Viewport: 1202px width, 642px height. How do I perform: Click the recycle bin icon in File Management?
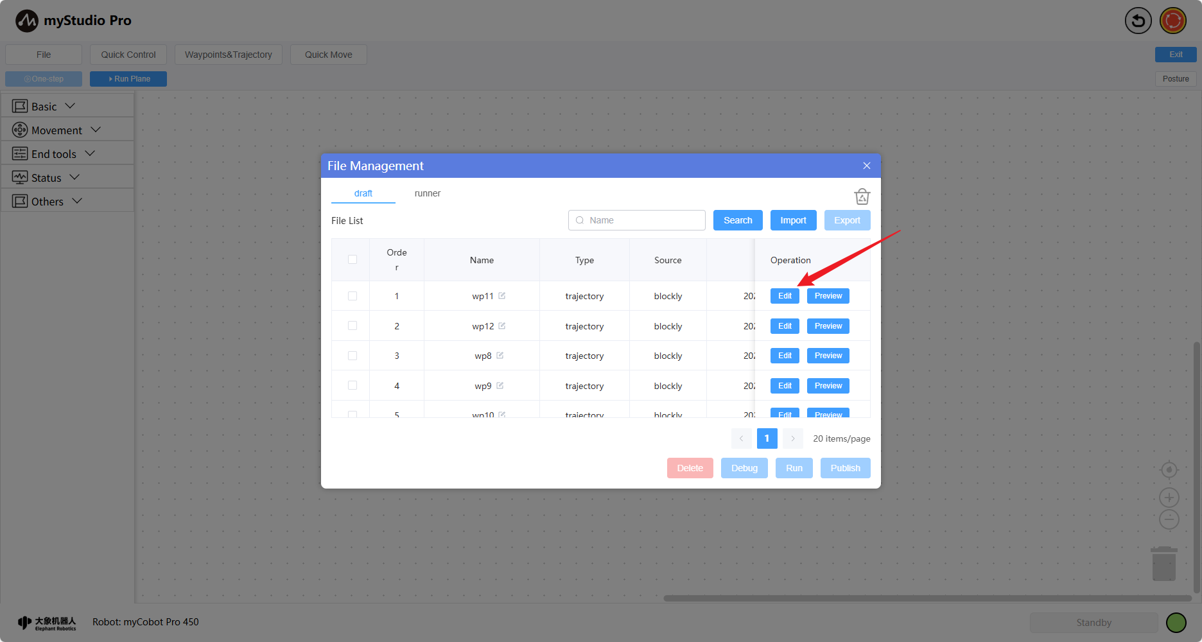click(x=862, y=196)
